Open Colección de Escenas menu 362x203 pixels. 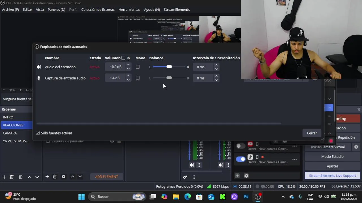98,10
